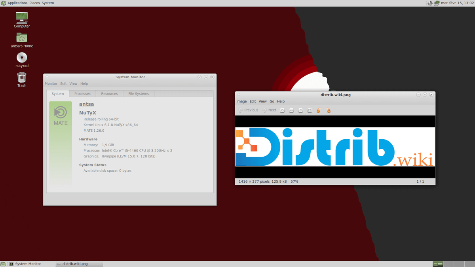Image resolution: width=475 pixels, height=267 pixels.
Task: Click the "0 bytes" disk space value
Action: (125, 171)
